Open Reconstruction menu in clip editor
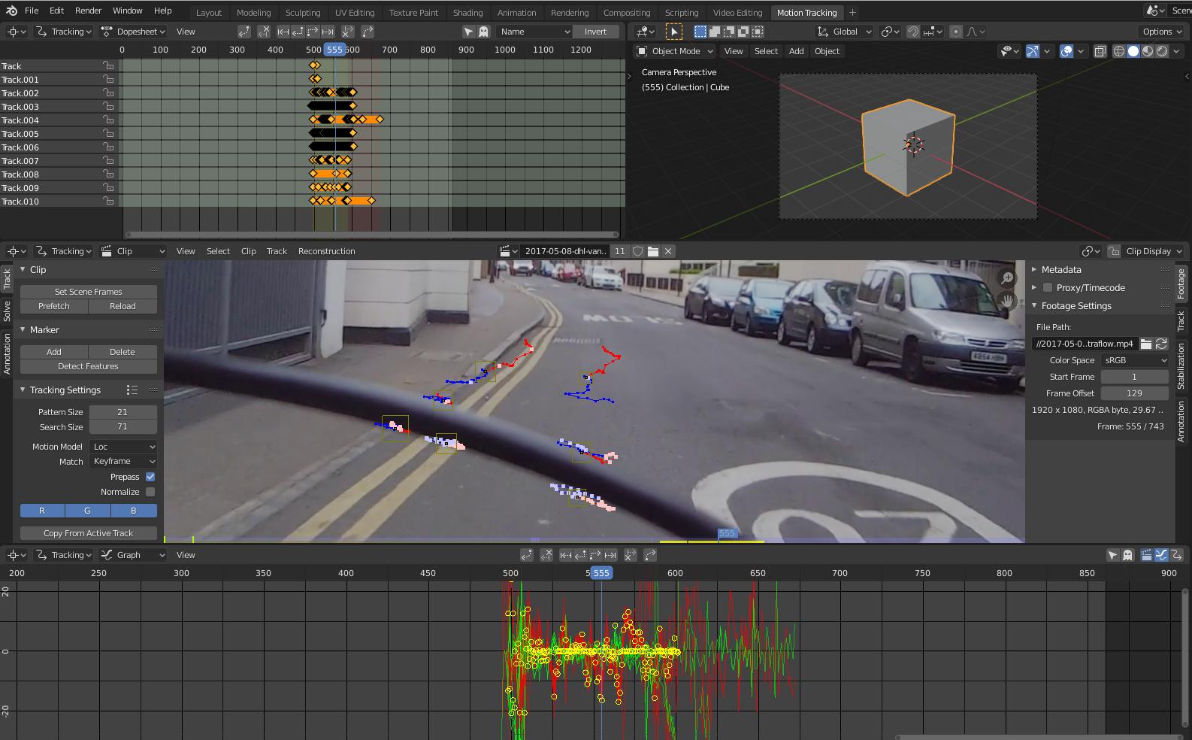Screen dimensions: 1192x740 (x=326, y=251)
